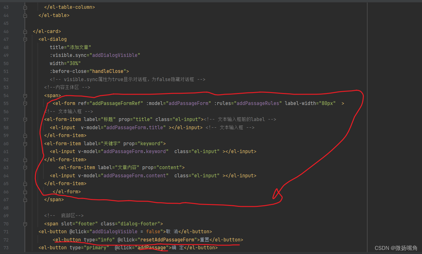Toggle the fold marker beside line 54 span

[x=25, y=95]
